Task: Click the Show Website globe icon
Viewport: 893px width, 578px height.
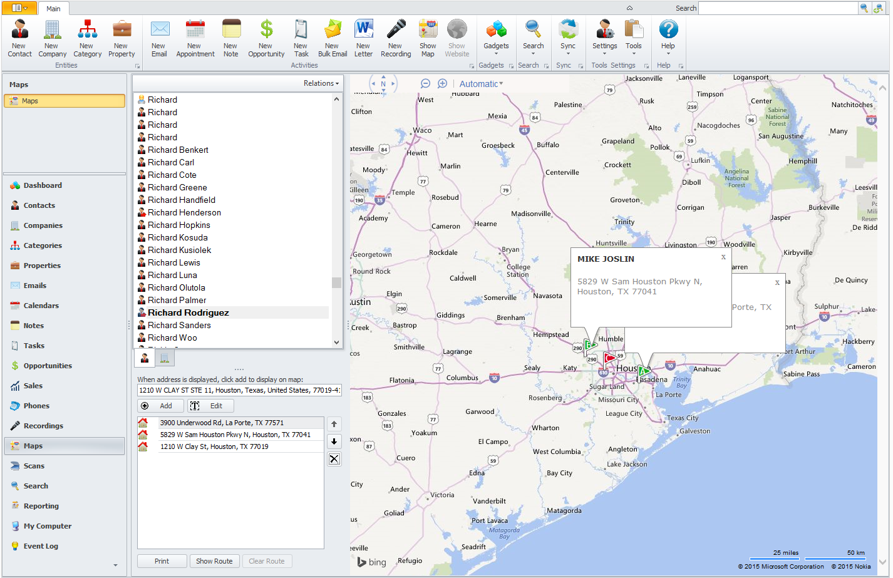Action: click(457, 38)
